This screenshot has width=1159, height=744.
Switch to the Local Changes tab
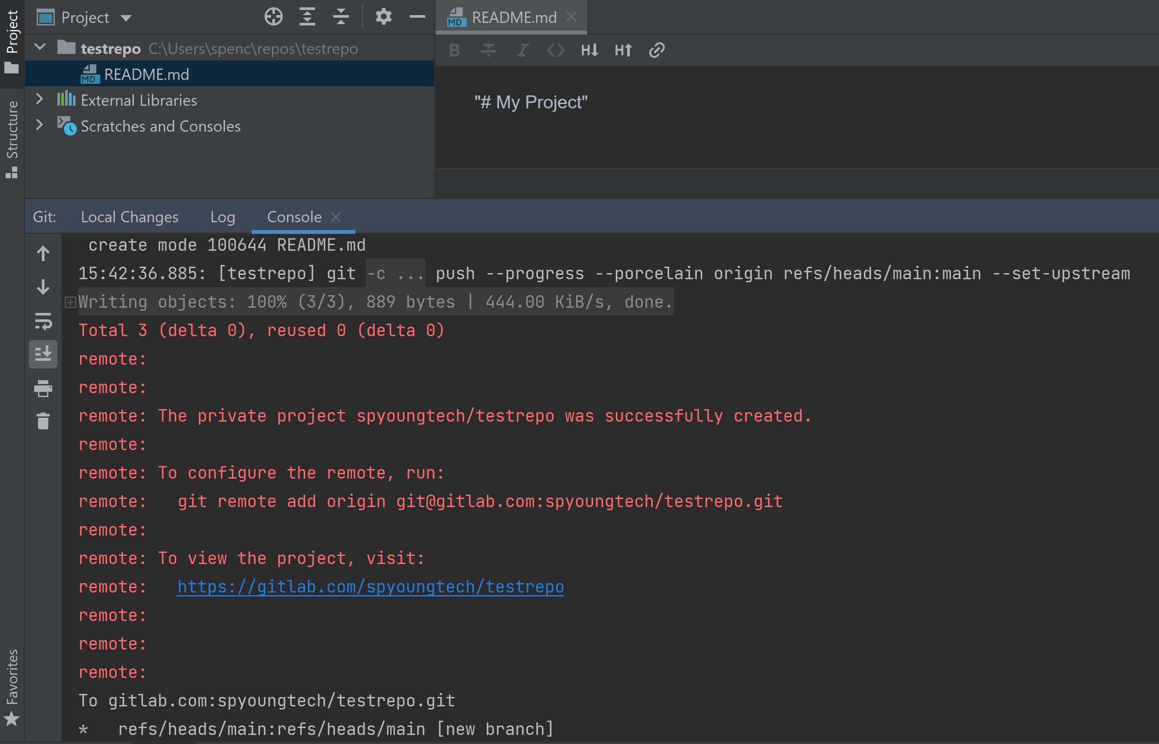click(129, 216)
